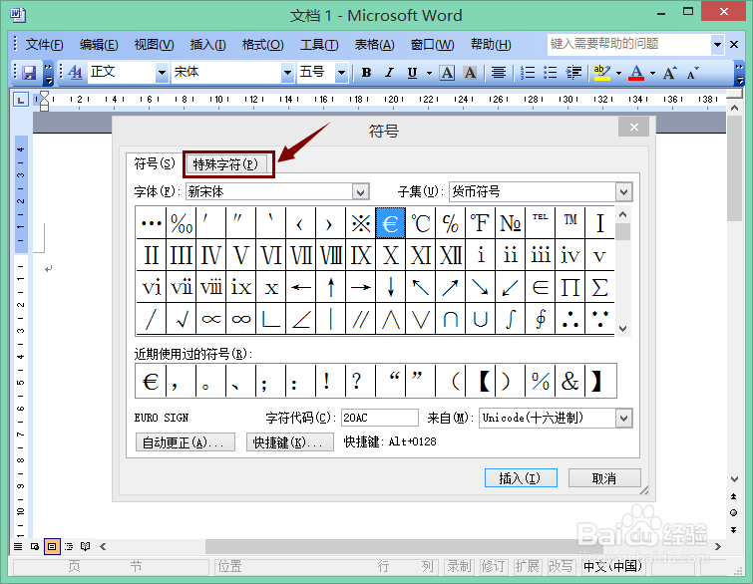
Task: Click Grow Font icon
Action: [x=669, y=73]
